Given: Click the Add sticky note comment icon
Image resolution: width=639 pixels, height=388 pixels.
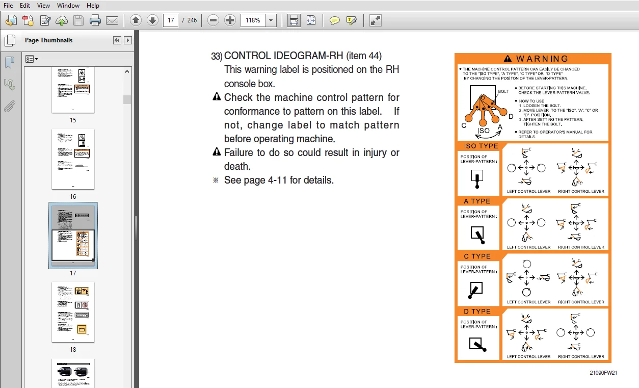Looking at the screenshot, I should click(334, 20).
